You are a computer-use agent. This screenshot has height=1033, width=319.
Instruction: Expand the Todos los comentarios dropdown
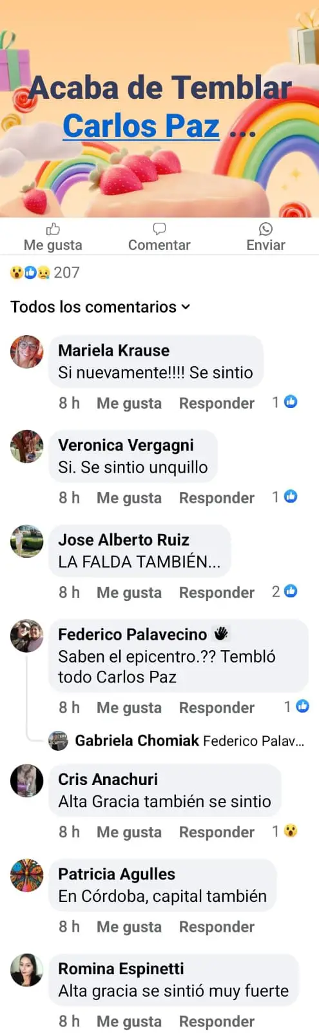tap(101, 307)
